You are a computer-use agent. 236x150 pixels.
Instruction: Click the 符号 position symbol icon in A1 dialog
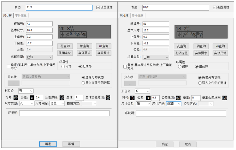[x=16, y=97]
